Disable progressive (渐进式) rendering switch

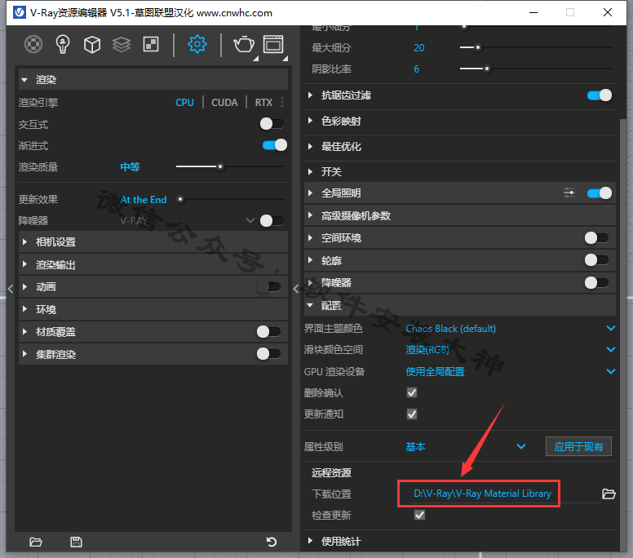[275, 145]
